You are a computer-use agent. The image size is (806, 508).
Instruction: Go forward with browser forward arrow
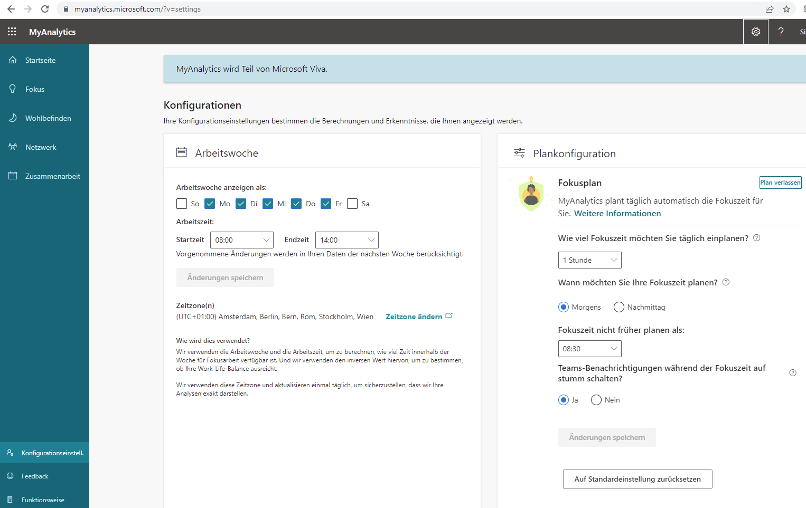(x=28, y=9)
